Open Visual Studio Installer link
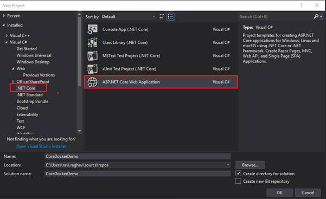The image size is (326, 199). click(41, 146)
